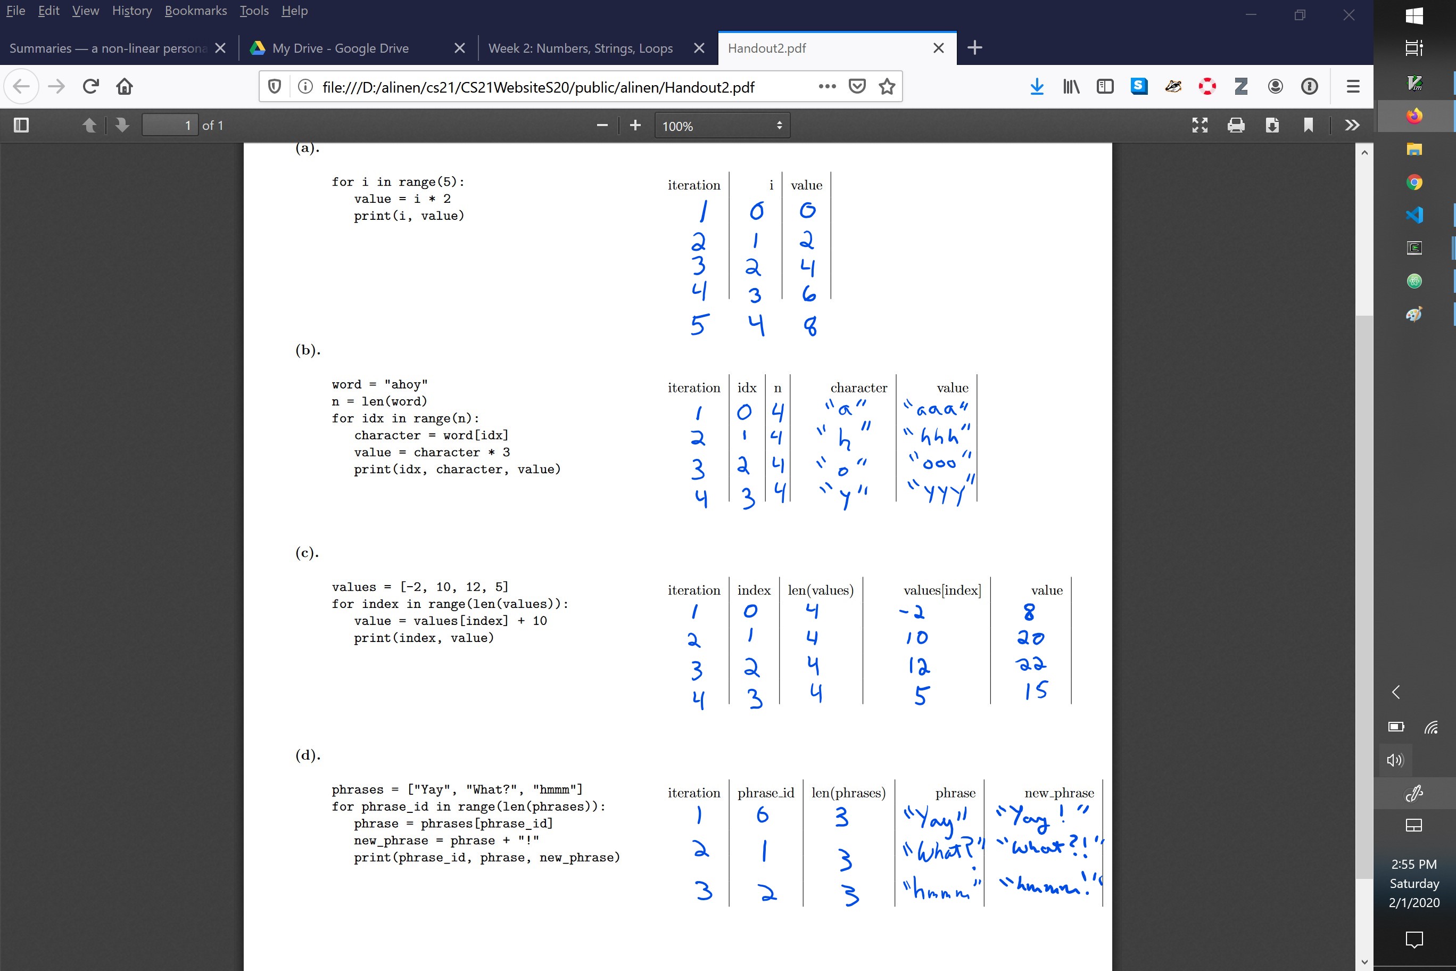Image resolution: width=1456 pixels, height=971 pixels.
Task: Toggle the sidebar collapse button
Action: pos(20,125)
